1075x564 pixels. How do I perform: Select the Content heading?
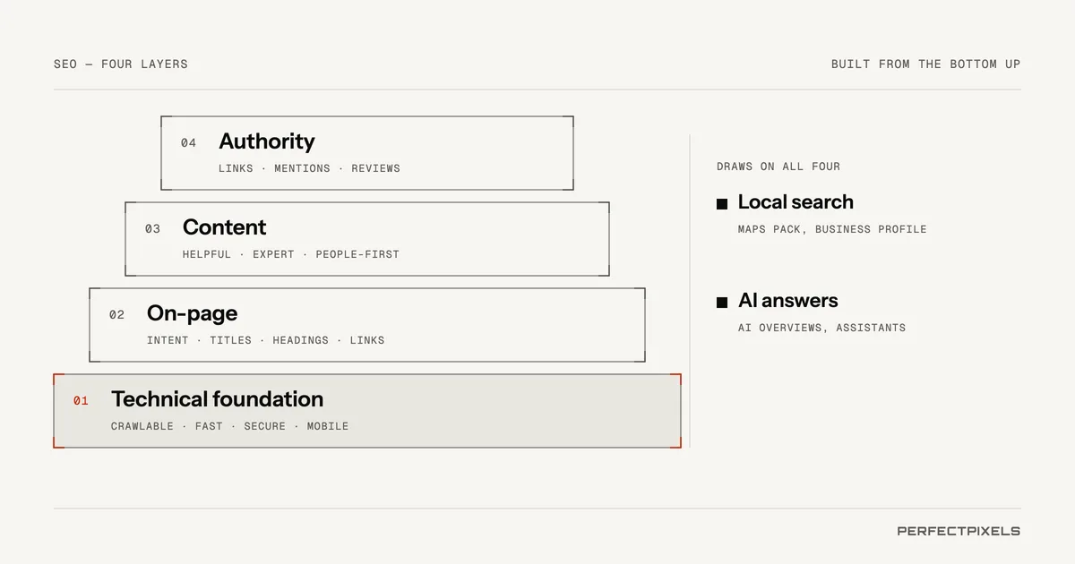(224, 227)
